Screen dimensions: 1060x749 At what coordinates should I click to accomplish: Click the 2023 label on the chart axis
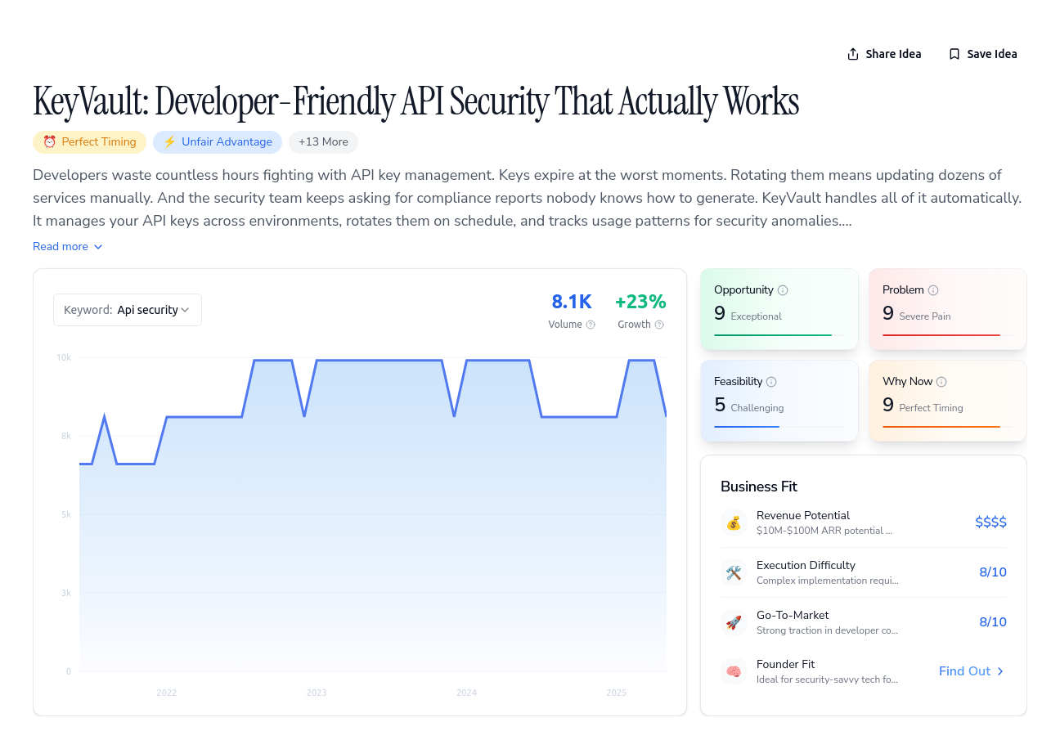point(317,693)
